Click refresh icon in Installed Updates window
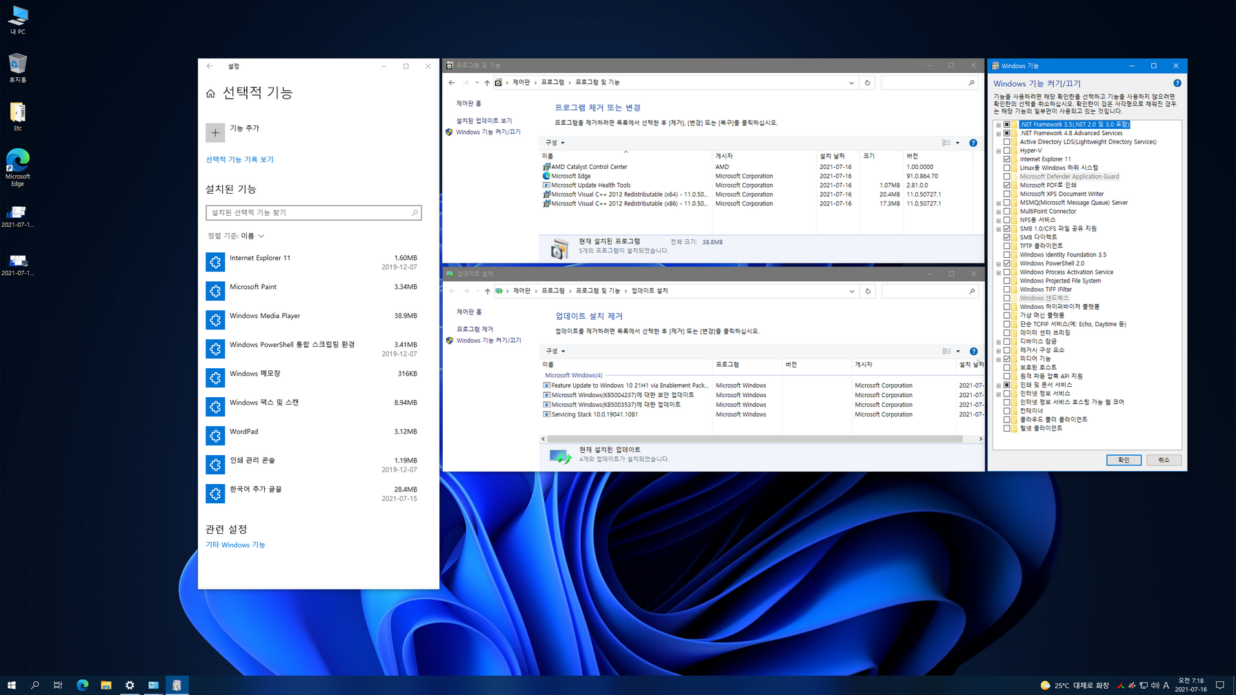 coord(868,291)
